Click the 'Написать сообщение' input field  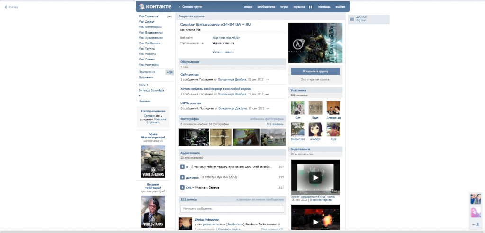tap(232, 208)
